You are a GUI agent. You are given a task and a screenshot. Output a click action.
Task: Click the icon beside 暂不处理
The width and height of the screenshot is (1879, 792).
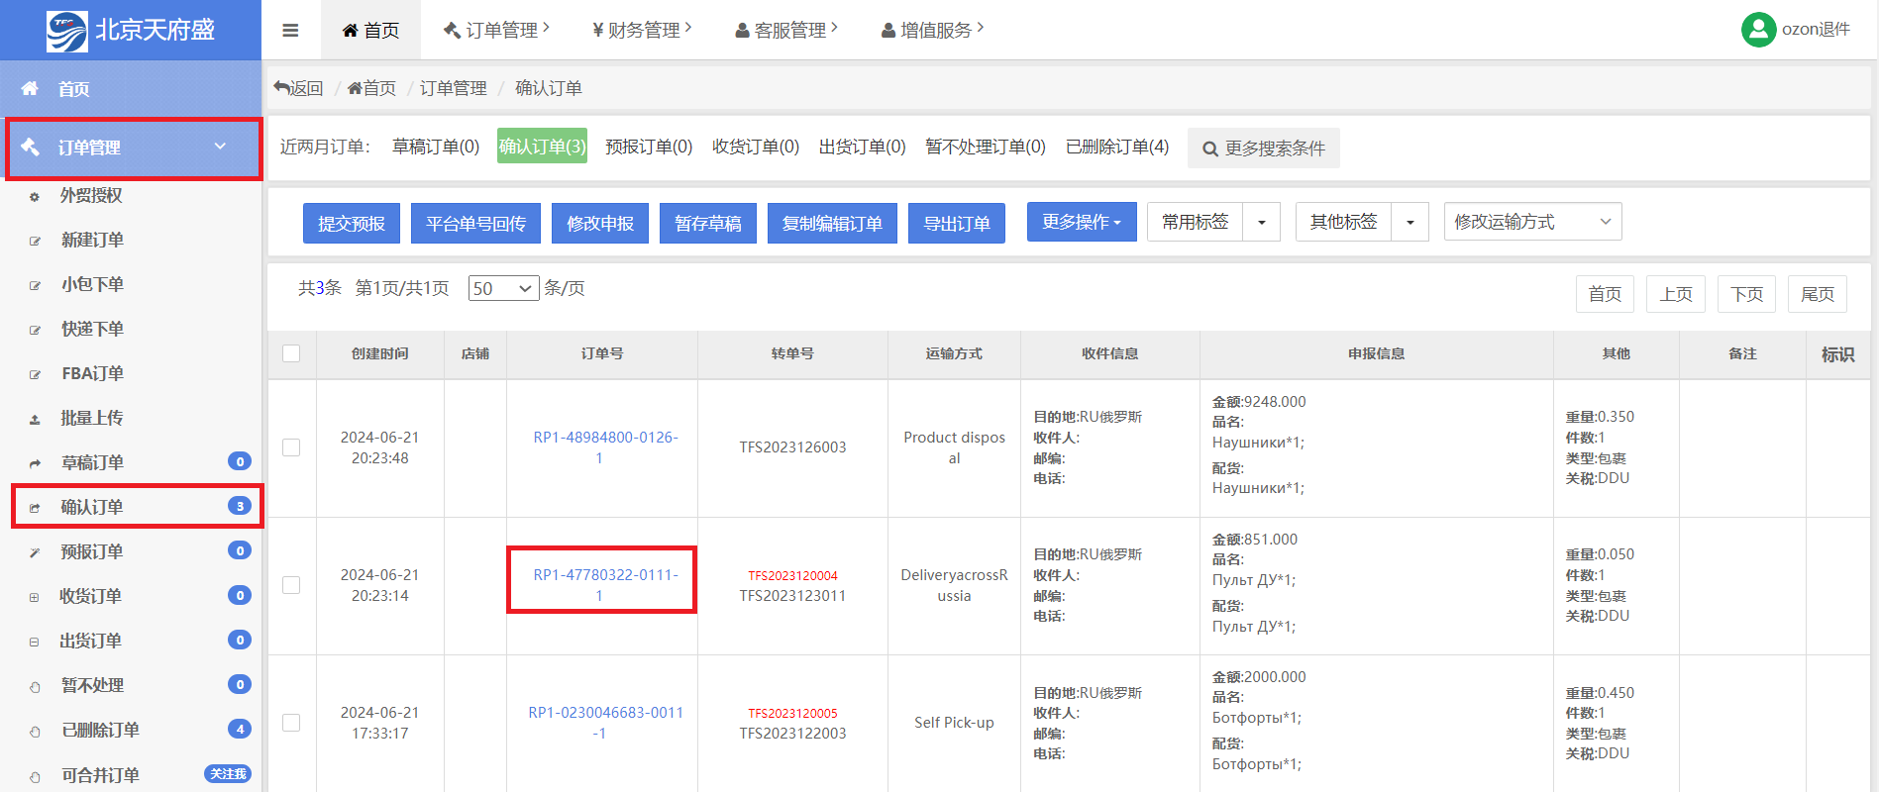35,687
